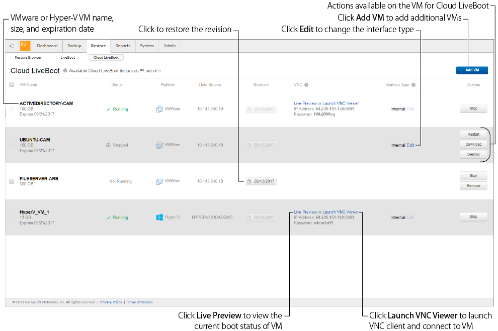Click VMWare platform icon for UBUNTU-CAM
Viewport: 498px width, 331px height.
[x=159, y=145]
